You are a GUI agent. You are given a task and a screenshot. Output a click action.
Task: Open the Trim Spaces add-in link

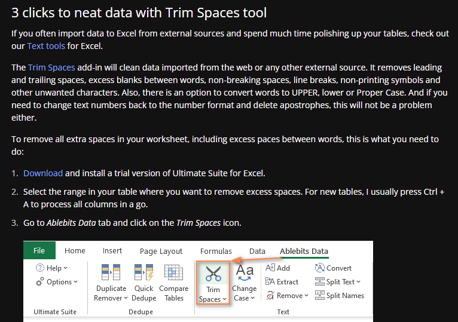point(51,68)
